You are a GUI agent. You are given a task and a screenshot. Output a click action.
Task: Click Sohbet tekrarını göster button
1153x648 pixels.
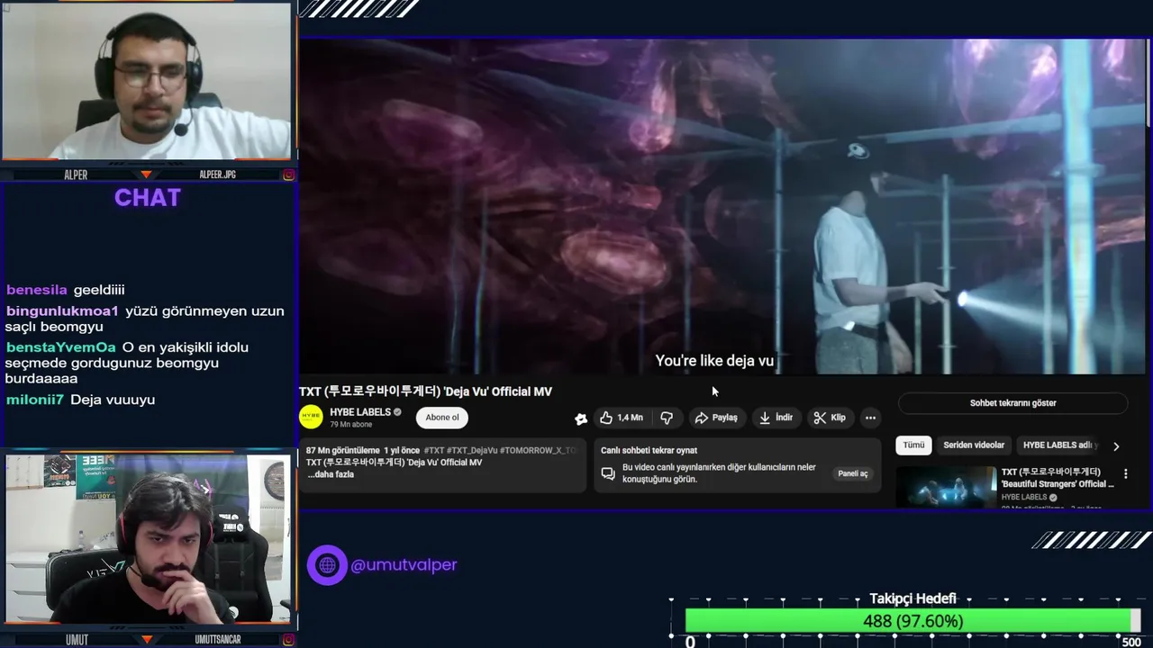point(1012,403)
